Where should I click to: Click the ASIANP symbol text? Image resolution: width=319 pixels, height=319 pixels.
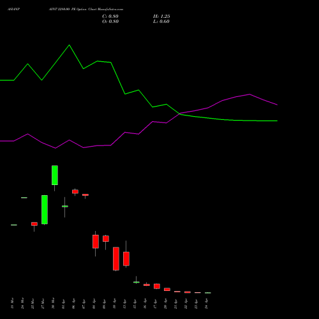(13, 10)
